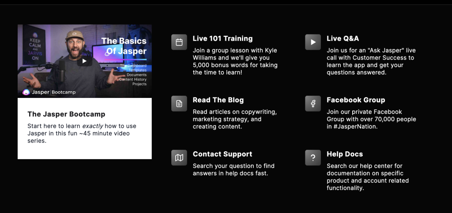This screenshot has height=213, width=452.
Task: Open the Live Q&A heading
Action: tap(343, 38)
